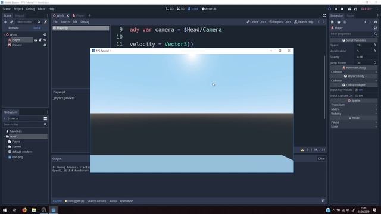Switch scene tree to Local view
Image resolution: width=381 pixels, height=214 pixels.
point(37,28)
